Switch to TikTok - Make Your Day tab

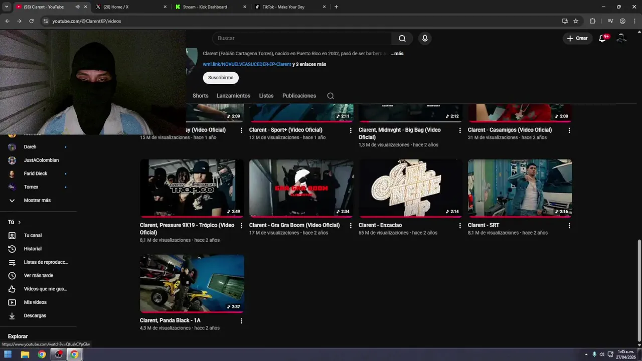pos(290,7)
